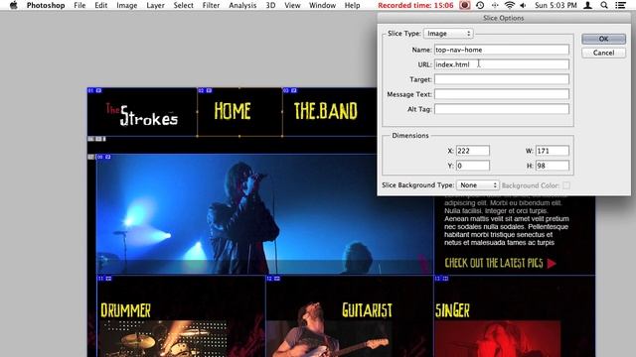Click the DRUMMER heading
Screen dimensions: 636x357
tap(125, 310)
